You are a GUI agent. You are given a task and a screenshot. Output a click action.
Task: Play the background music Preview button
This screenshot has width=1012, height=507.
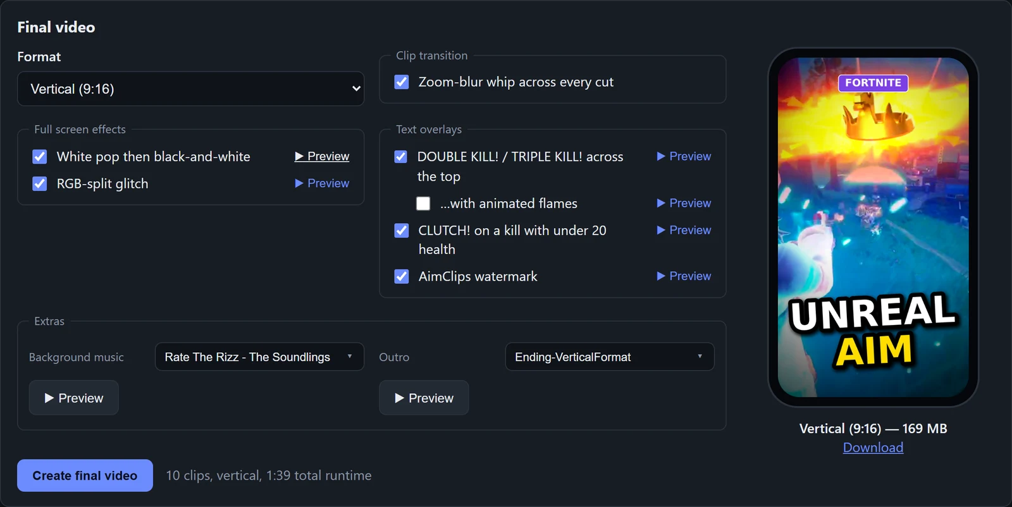click(74, 398)
